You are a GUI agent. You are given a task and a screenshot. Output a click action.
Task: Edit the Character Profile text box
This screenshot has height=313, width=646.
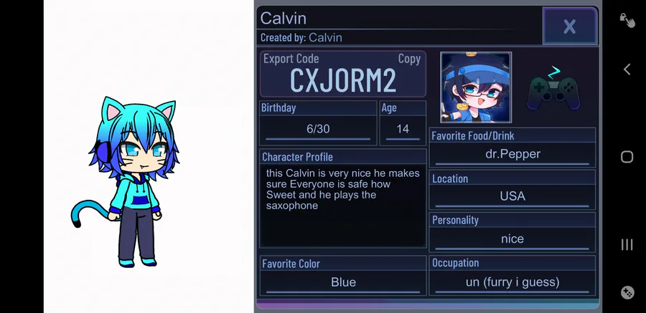point(343,206)
